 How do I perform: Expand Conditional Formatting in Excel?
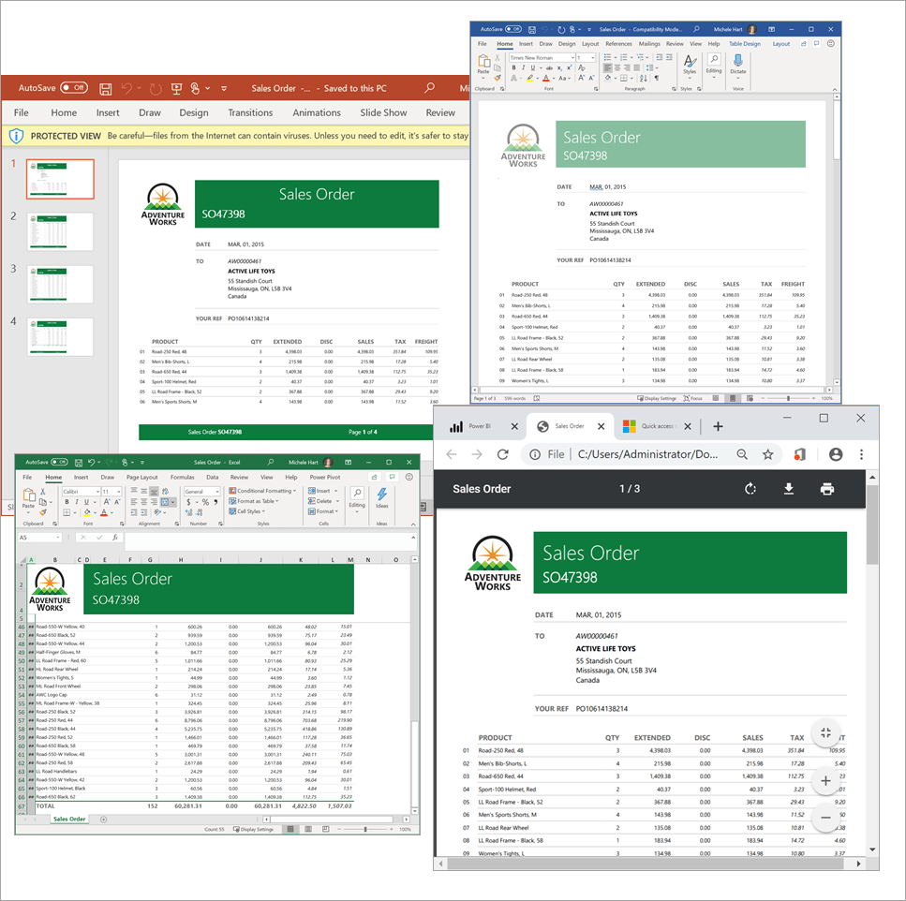tap(262, 491)
